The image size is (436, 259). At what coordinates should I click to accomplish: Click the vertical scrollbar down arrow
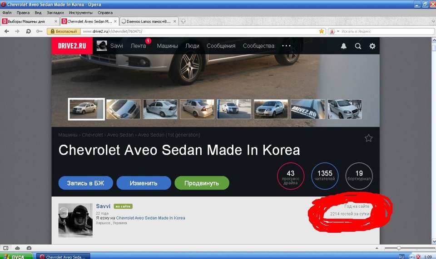tap(433, 241)
